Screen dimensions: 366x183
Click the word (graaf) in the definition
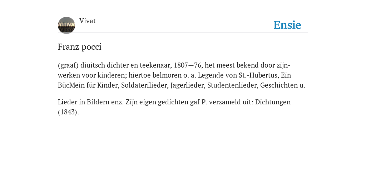click(x=68, y=65)
